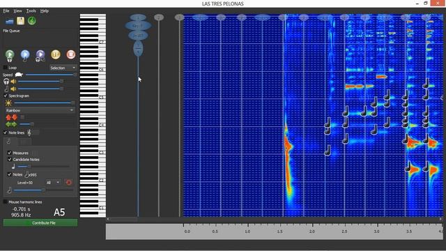The width and height of the screenshot is (446, 251).
Task: Enable Mouse harmonic lines checkbox
Action: pos(5,201)
